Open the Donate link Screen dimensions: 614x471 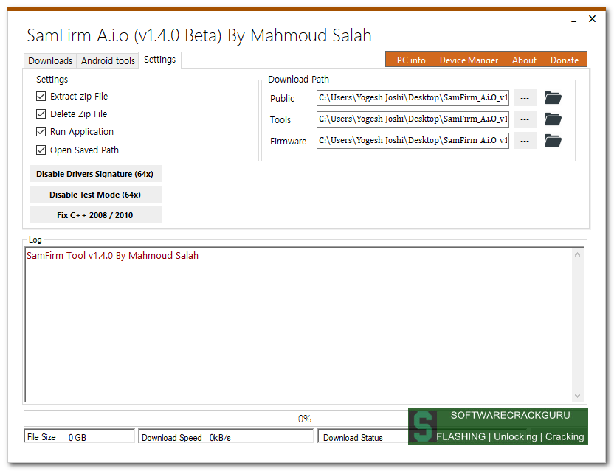tap(565, 60)
